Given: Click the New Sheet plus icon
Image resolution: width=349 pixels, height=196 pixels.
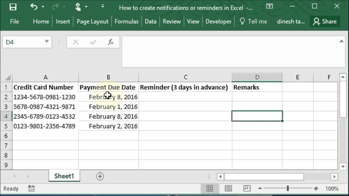Looking at the screenshot, I should 100,176.
